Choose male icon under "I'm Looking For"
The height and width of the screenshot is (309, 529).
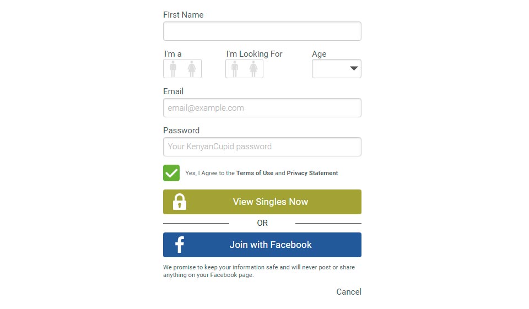[235, 69]
